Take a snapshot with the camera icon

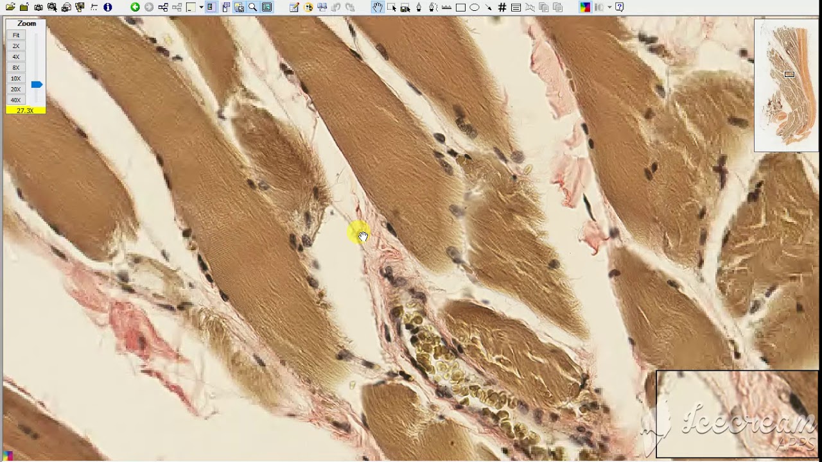click(x=39, y=7)
